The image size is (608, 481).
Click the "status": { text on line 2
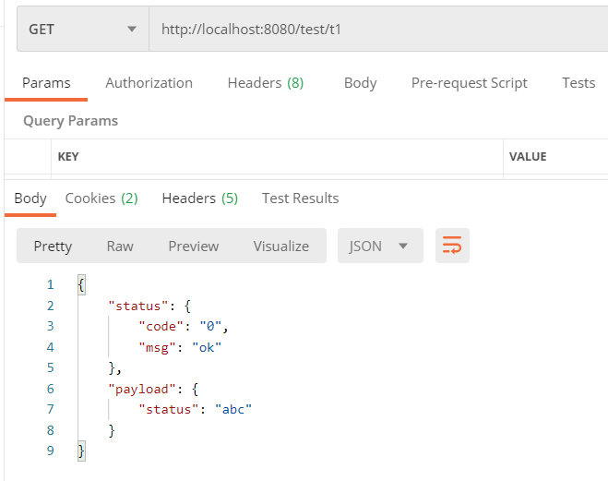[x=149, y=307]
